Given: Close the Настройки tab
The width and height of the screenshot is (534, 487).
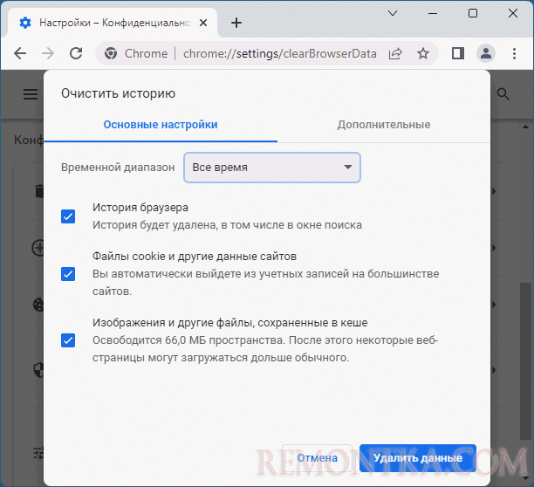Looking at the screenshot, I should click(203, 23).
